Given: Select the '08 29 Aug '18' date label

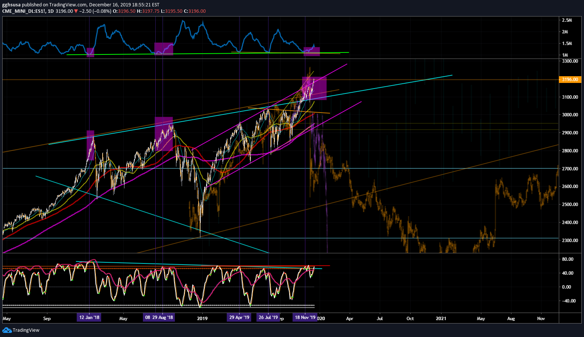Looking at the screenshot, I should pos(159,317).
